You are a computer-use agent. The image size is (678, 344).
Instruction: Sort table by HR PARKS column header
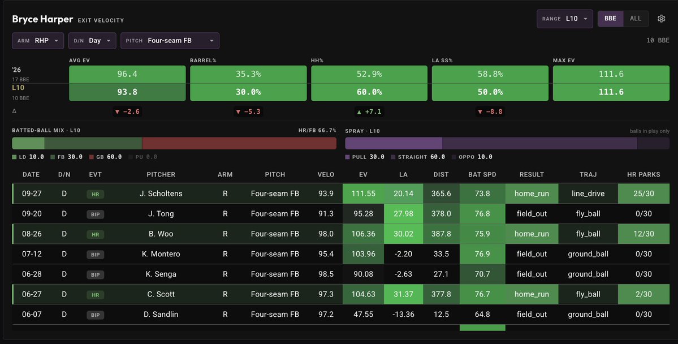644,174
